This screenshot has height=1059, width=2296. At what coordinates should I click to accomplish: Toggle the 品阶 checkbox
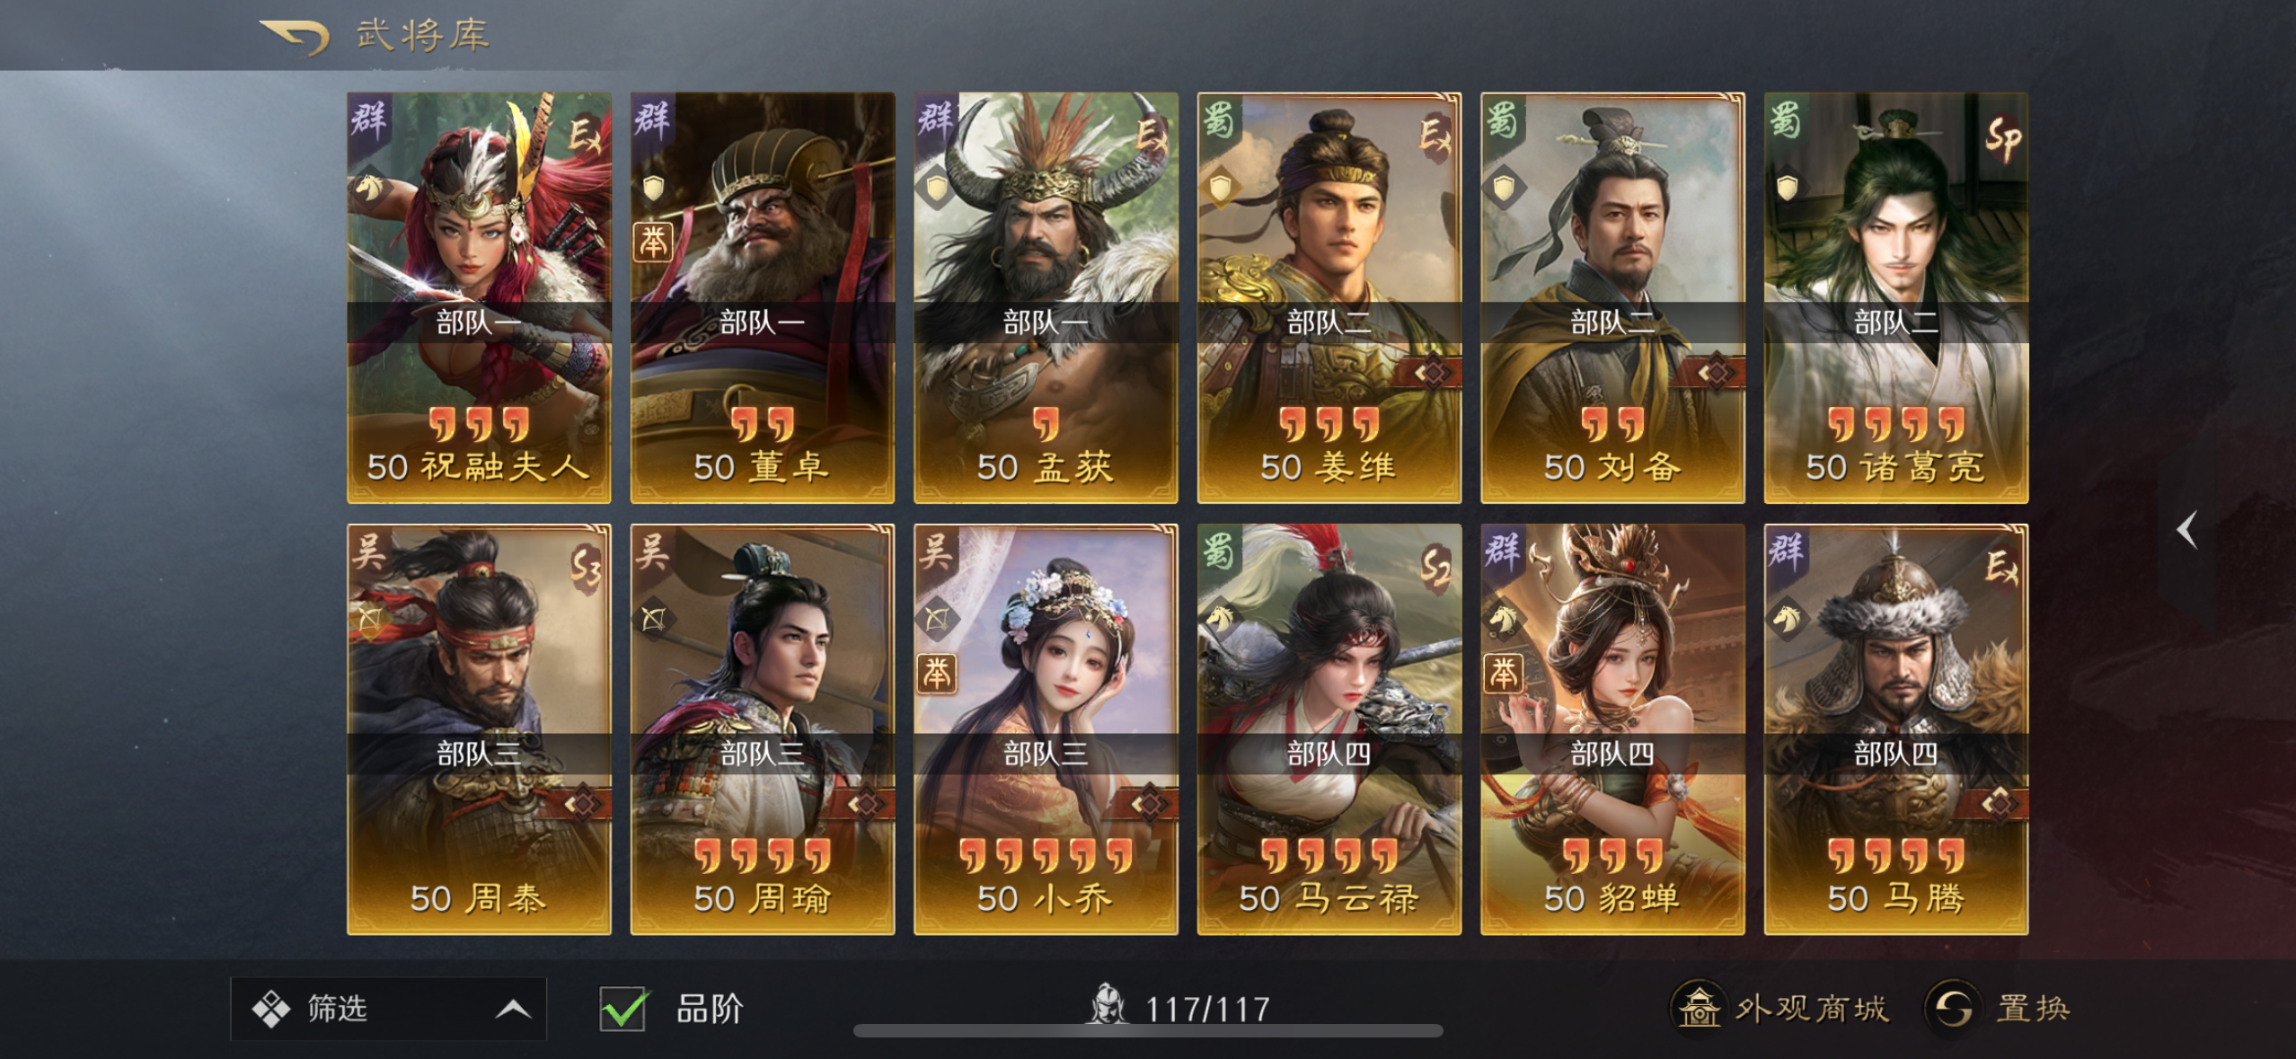coord(623,1009)
